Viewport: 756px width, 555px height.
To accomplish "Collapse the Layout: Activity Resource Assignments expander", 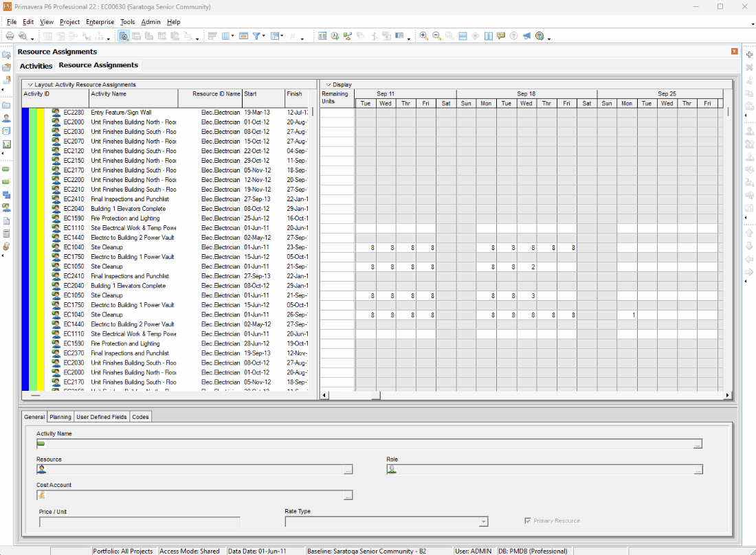I will pyautogui.click(x=30, y=84).
